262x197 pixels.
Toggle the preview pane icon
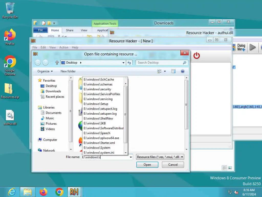173,71
